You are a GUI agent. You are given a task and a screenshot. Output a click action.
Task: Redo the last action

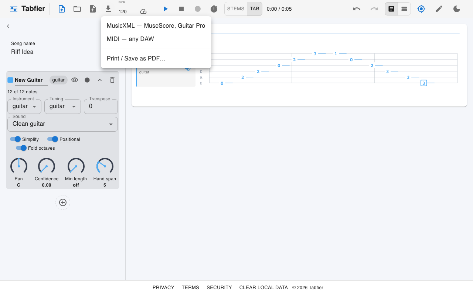tap(374, 9)
